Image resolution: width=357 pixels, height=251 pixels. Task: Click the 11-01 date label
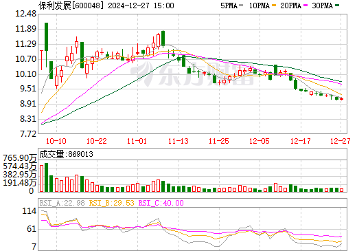(x=137, y=141)
